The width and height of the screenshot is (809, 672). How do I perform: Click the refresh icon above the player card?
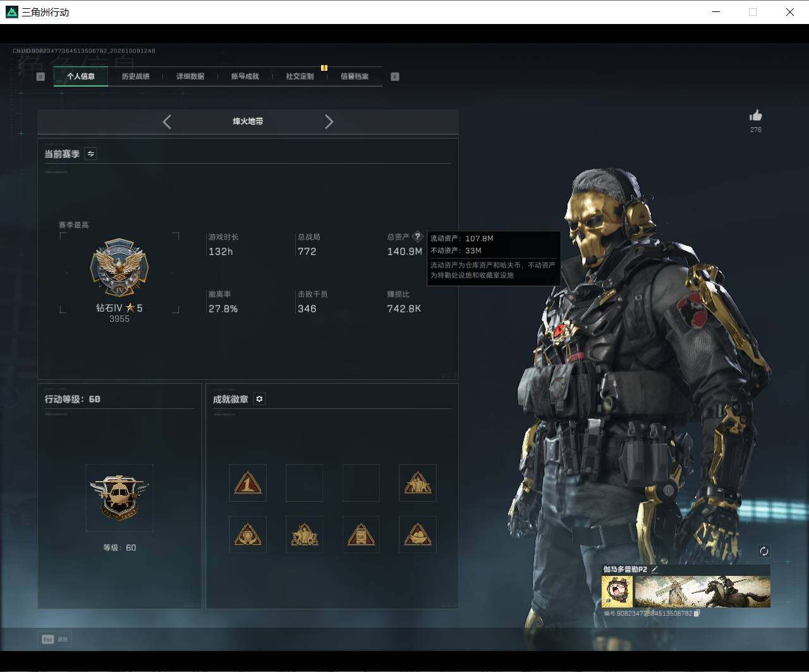coord(763,551)
